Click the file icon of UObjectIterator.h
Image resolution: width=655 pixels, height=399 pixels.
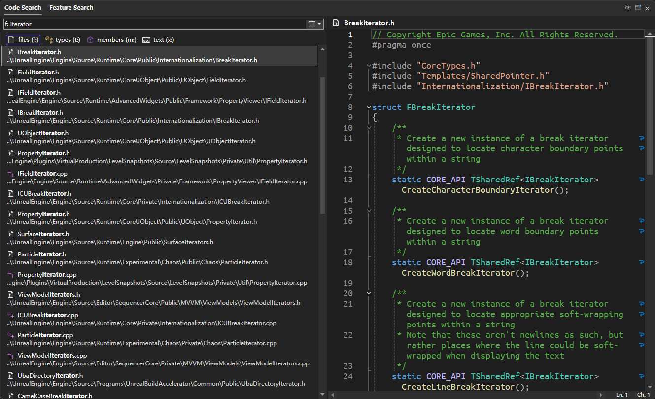point(10,133)
